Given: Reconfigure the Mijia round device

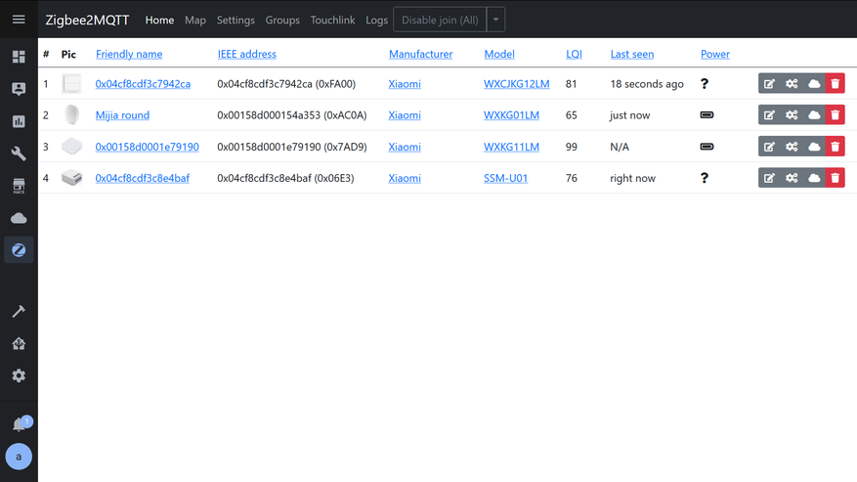Looking at the screenshot, I should 792,115.
